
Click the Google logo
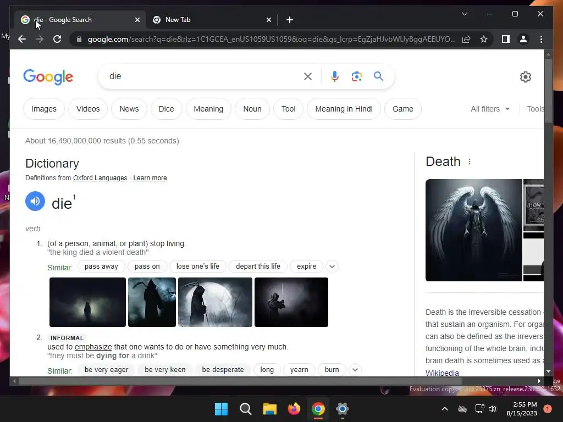pos(48,77)
